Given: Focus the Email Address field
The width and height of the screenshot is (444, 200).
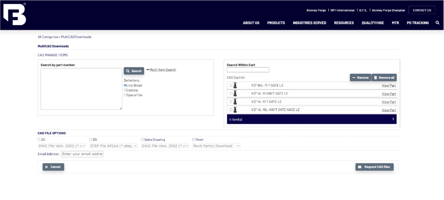Looking at the screenshot, I should coord(82,154).
